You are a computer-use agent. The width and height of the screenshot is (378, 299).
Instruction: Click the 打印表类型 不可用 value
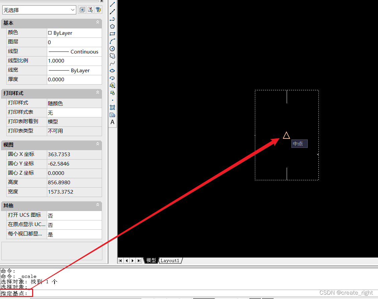74,131
